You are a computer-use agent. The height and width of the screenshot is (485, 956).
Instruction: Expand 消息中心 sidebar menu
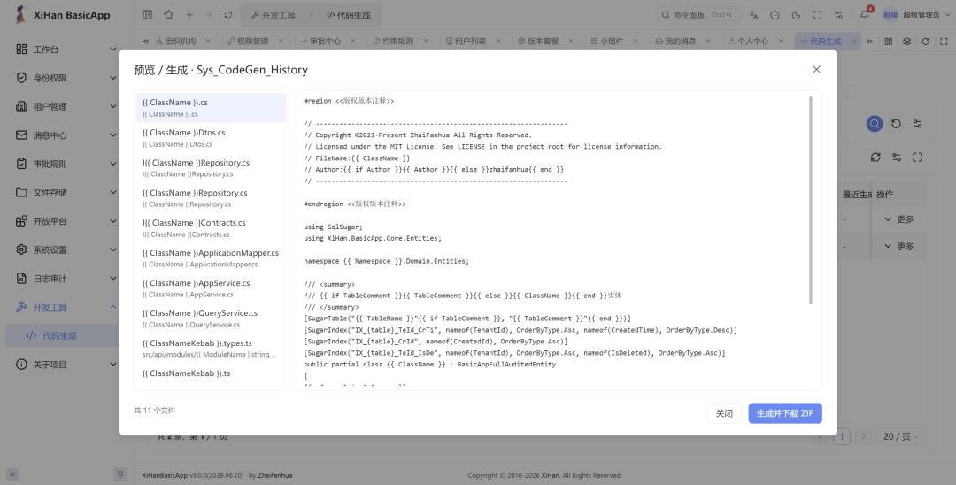click(66, 135)
